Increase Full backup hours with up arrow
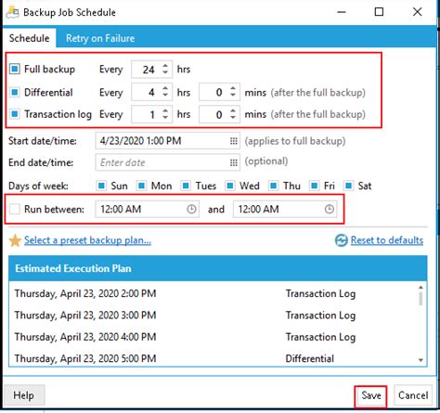Viewport: 440px width, 413px height. pos(165,65)
